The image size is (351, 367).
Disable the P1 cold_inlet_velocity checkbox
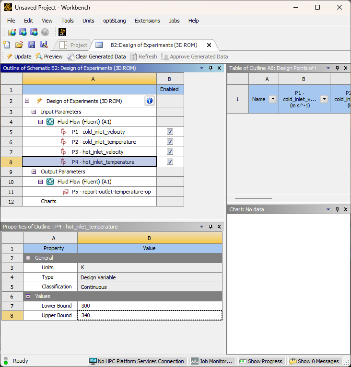point(170,132)
